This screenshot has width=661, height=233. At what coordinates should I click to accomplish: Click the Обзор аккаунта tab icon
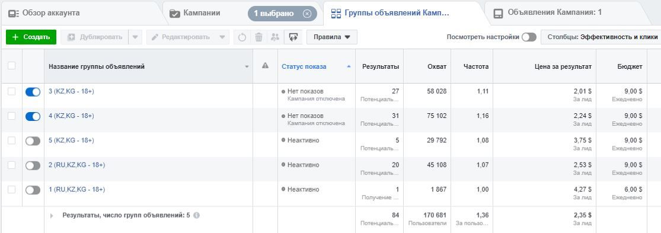pos(14,14)
